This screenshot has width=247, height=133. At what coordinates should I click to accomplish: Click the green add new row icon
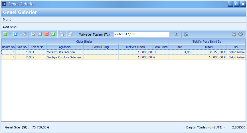[x=5, y=34]
